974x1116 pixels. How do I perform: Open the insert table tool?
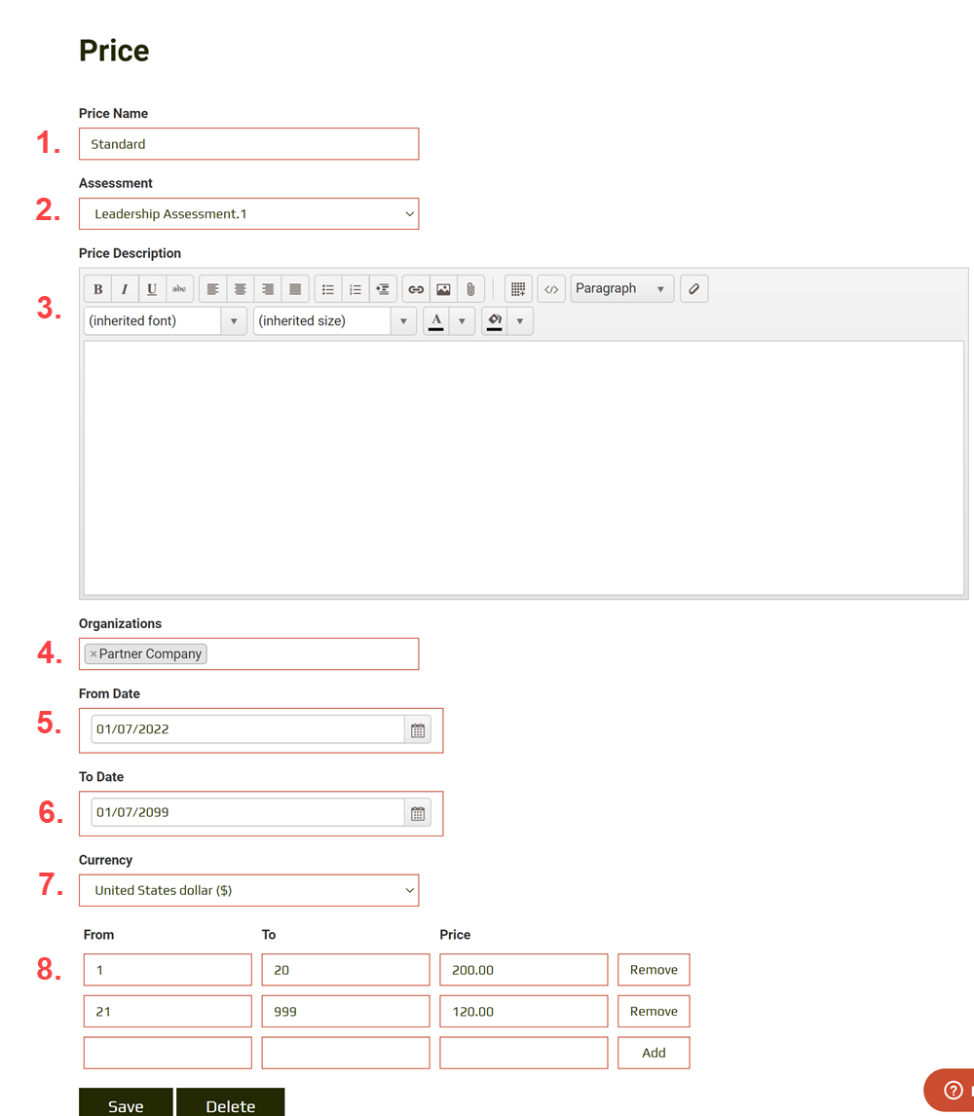[x=518, y=289]
